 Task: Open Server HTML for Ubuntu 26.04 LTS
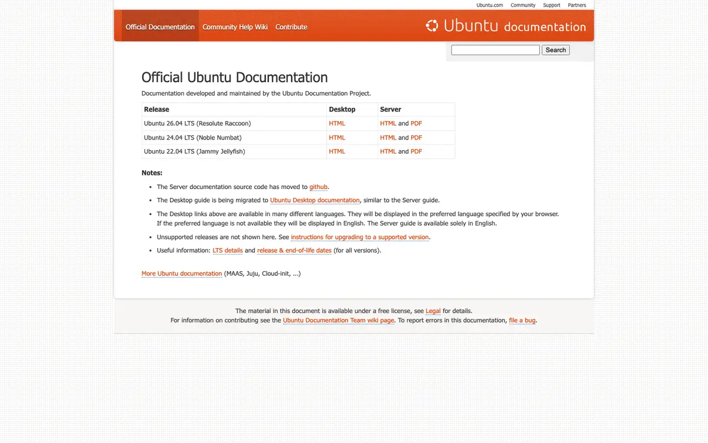pyautogui.click(x=388, y=123)
